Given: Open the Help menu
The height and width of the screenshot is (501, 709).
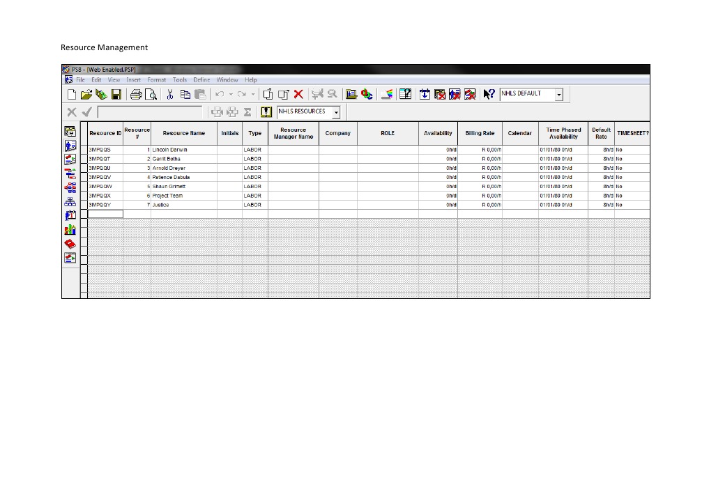Looking at the screenshot, I should [x=250, y=80].
